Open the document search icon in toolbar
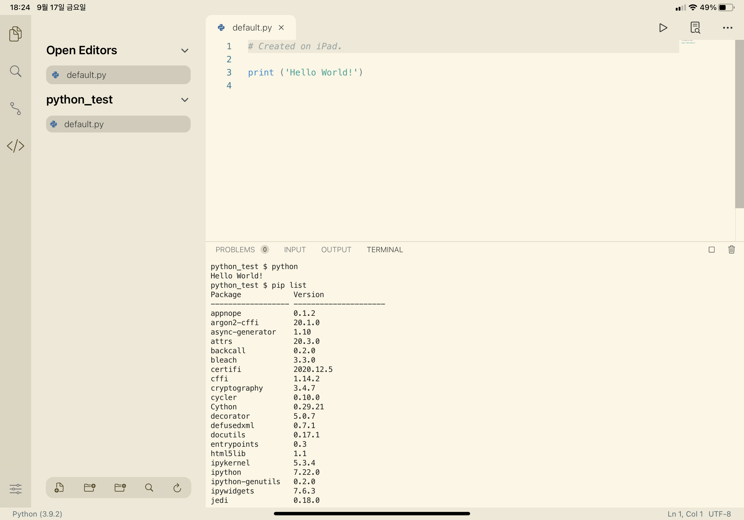Screen dimensions: 744x520 click(695, 28)
